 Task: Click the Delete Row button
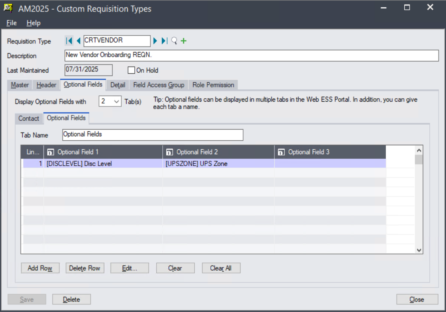coord(85,268)
